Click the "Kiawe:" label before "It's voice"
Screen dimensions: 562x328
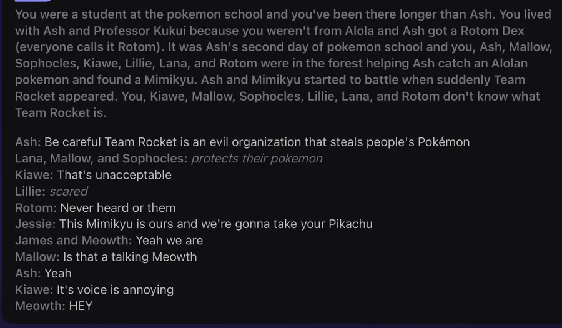point(34,290)
